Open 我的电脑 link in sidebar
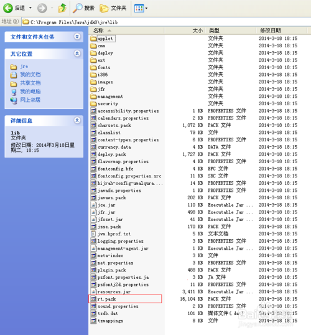This screenshot has width=311, height=335. [x=30, y=92]
